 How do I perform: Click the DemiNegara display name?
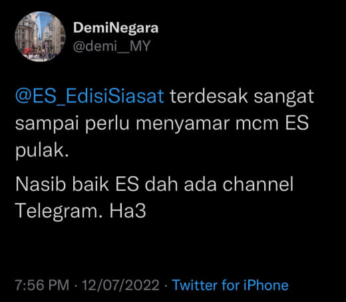(x=116, y=28)
